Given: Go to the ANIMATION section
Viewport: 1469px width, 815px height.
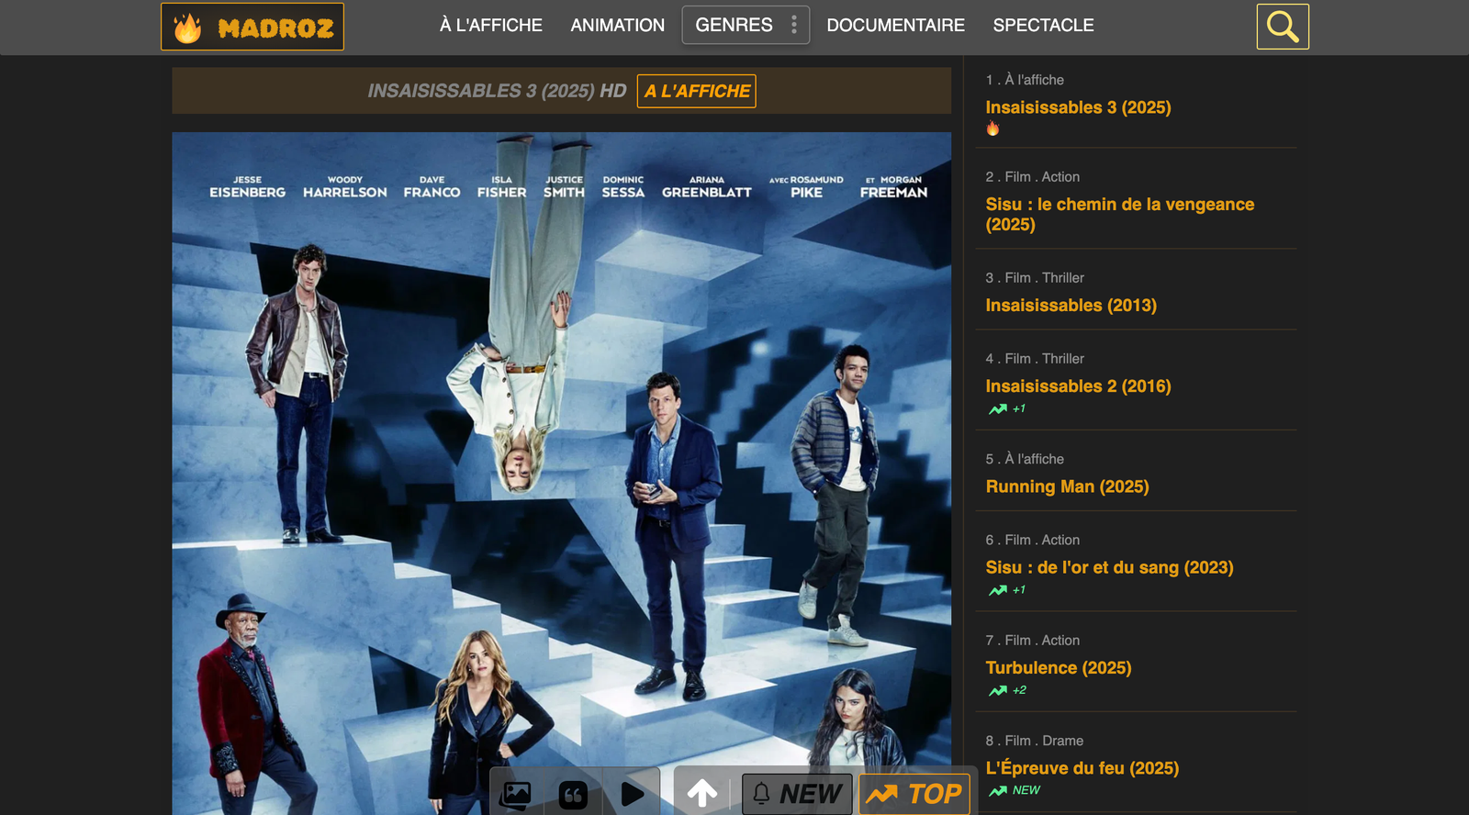Looking at the screenshot, I should point(617,26).
